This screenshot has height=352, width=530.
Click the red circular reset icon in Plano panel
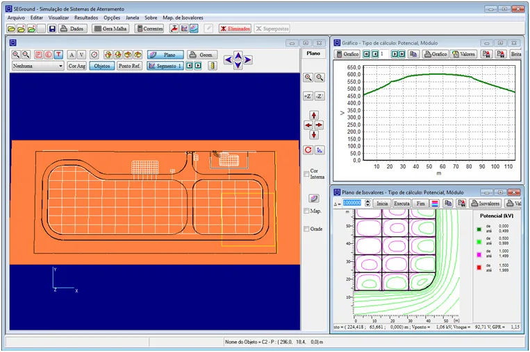pos(308,150)
